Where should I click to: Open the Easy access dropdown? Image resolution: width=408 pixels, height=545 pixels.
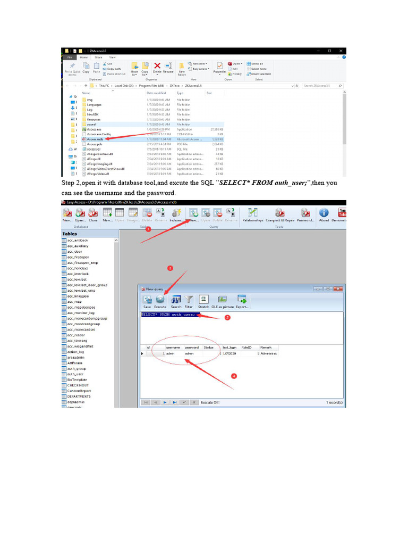199,69
